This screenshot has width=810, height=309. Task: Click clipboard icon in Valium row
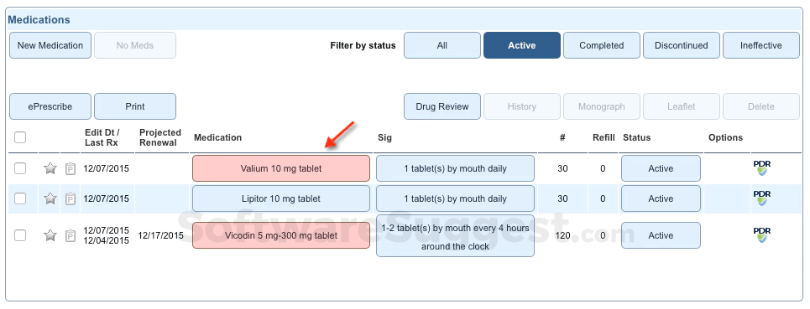click(x=71, y=168)
